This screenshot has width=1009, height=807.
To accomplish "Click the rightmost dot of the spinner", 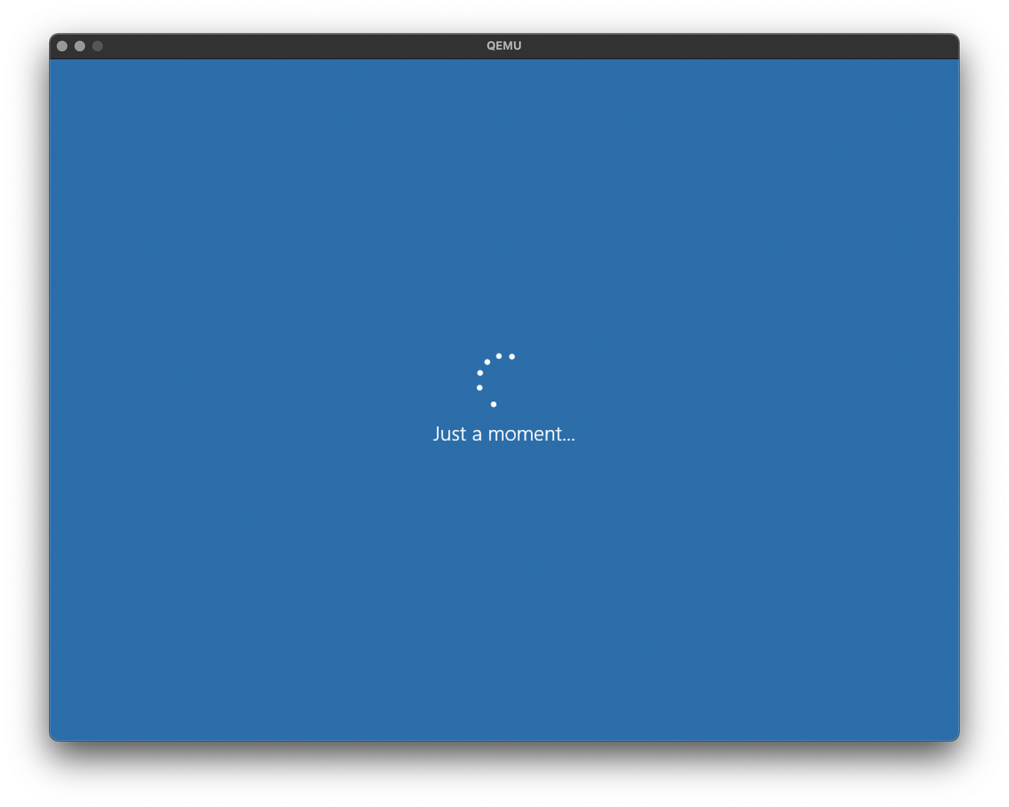I will tap(512, 357).
